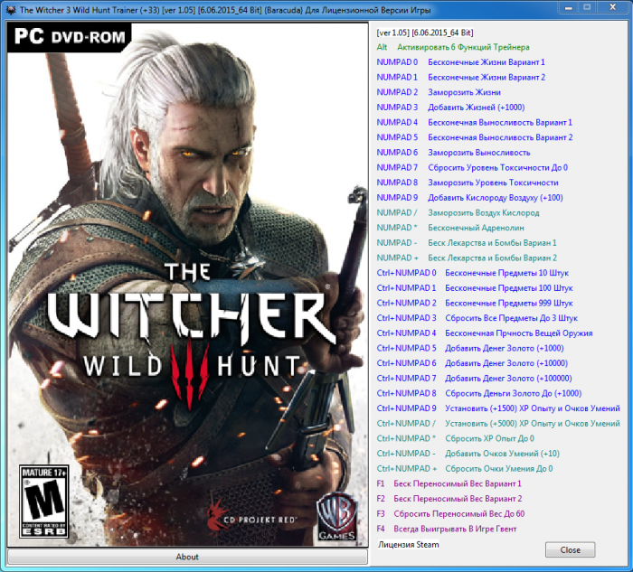Viewport: 633px width, 572px height.
Task: Click 'NUMPAD 8 Заморозить Уровень Токсичности'
Action: tap(468, 183)
